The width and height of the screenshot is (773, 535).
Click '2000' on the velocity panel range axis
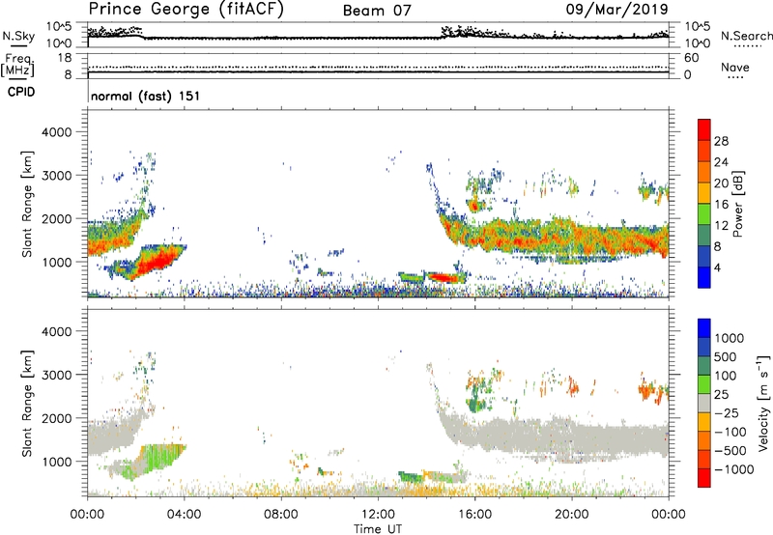[57, 418]
